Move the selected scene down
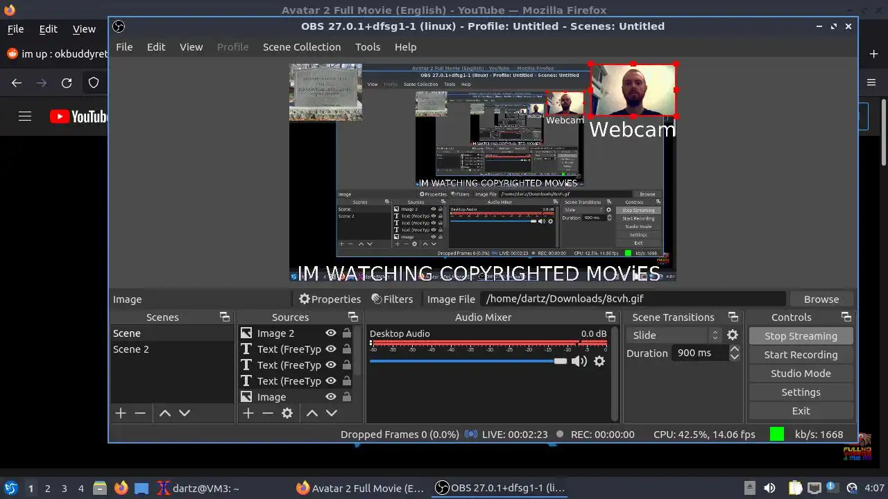 click(185, 413)
